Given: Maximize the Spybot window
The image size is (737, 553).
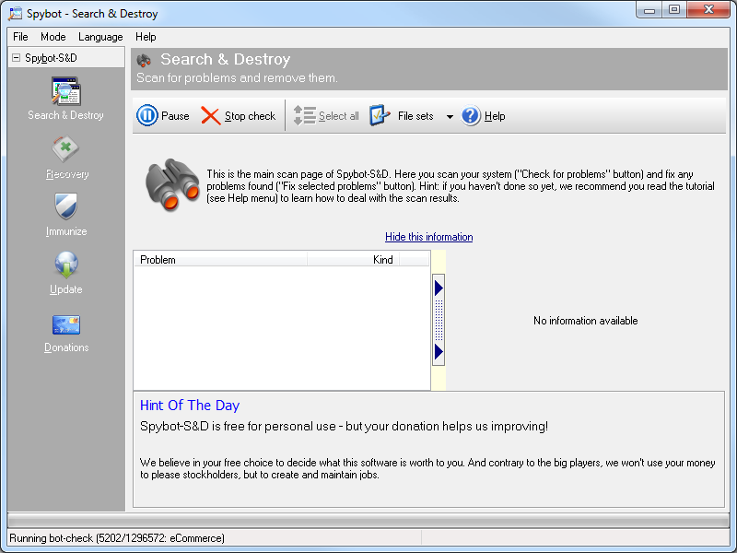Looking at the screenshot, I should [x=674, y=10].
